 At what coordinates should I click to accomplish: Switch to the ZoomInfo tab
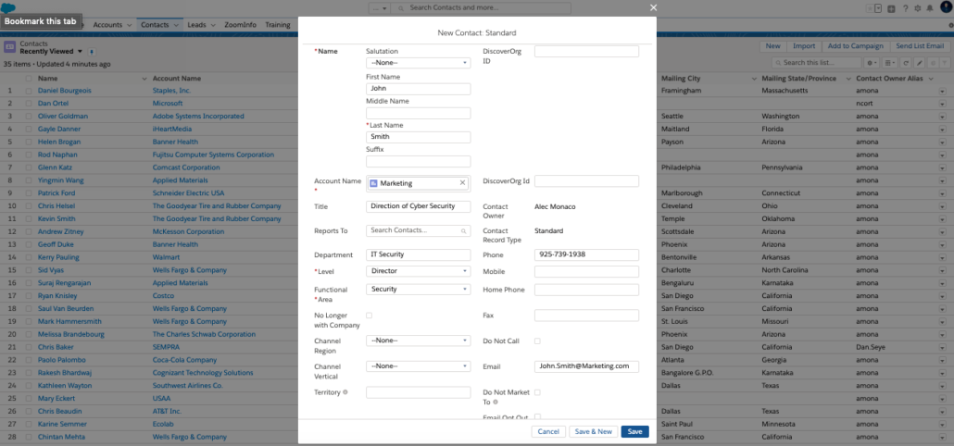coord(240,25)
